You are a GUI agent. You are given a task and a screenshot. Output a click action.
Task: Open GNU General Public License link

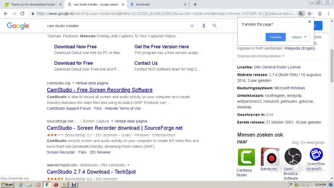277,67
